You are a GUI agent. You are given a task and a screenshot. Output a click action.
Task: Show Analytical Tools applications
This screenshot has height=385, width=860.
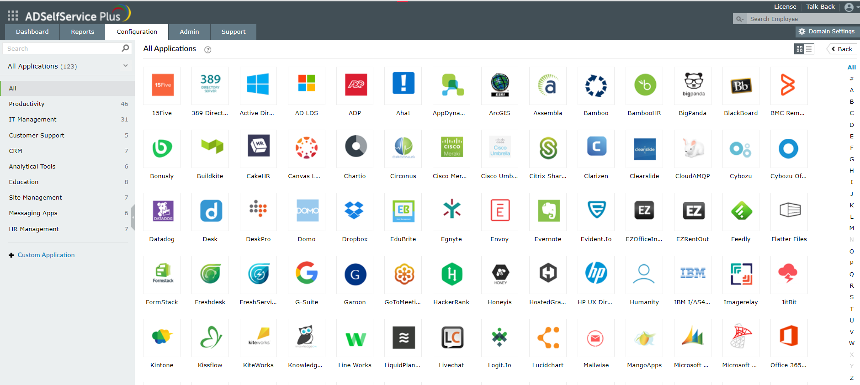pyautogui.click(x=68, y=166)
